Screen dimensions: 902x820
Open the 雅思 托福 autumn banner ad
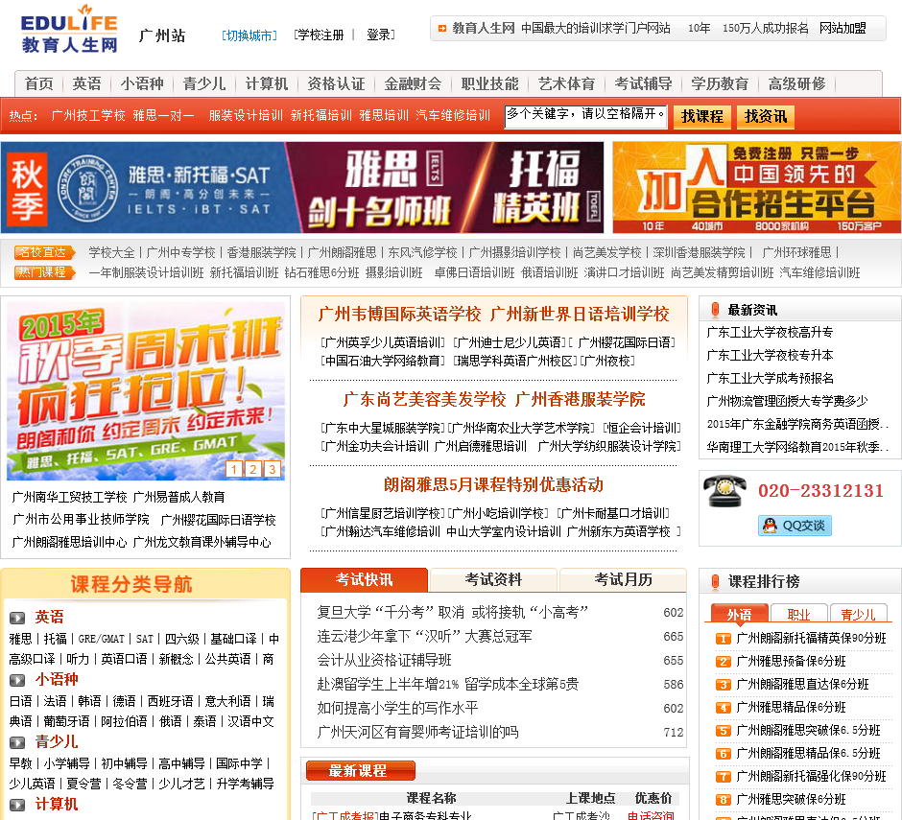pos(302,187)
